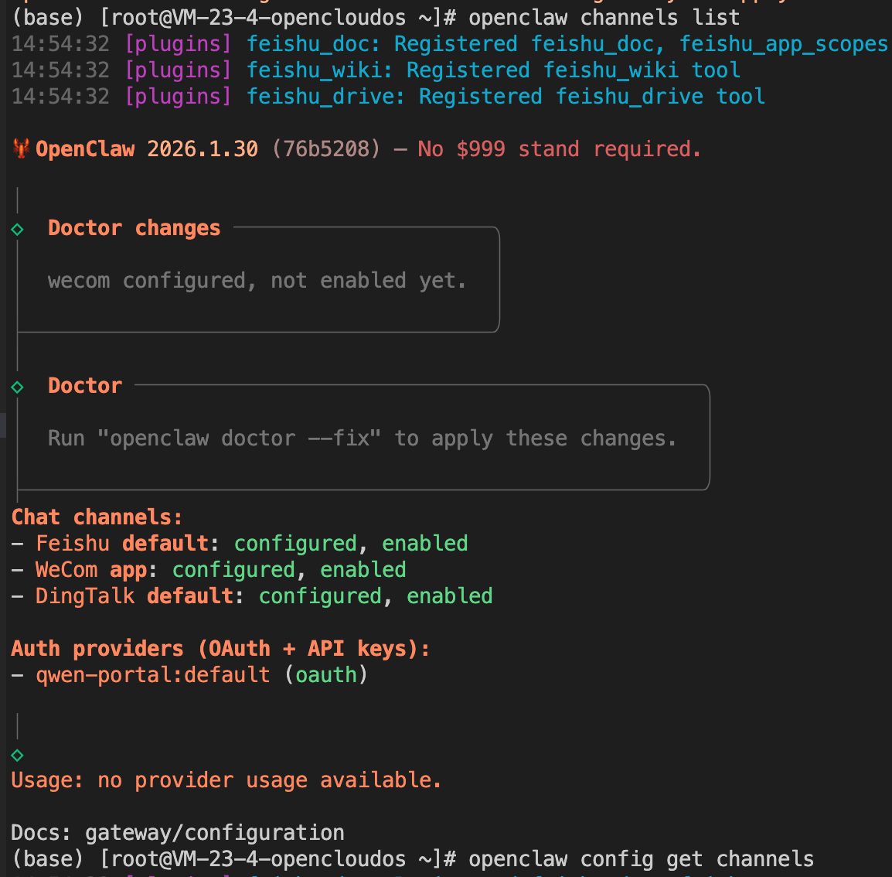Click the 'Doctor changes' heading
Screen dimensions: 892x877
[134, 227]
